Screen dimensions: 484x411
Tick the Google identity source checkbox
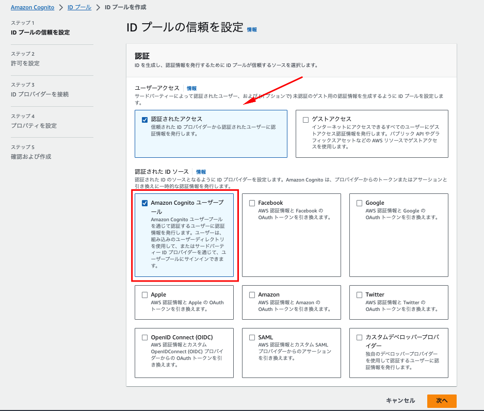359,203
